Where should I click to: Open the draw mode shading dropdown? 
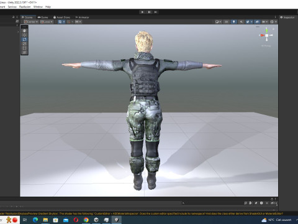(x=218, y=22)
